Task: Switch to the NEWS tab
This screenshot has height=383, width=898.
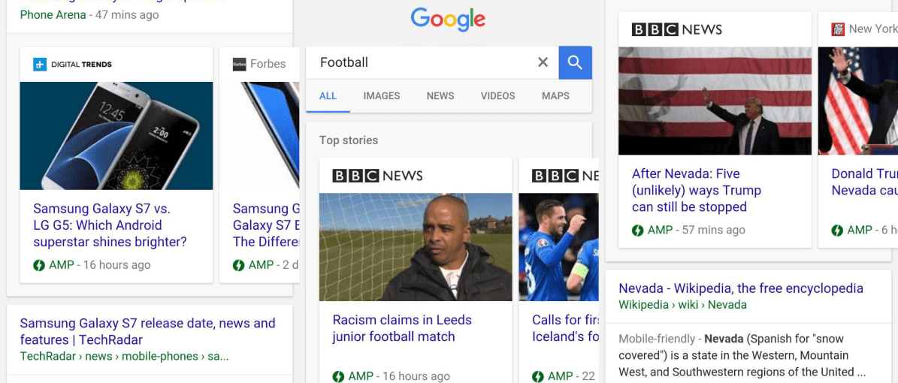Action: click(440, 95)
